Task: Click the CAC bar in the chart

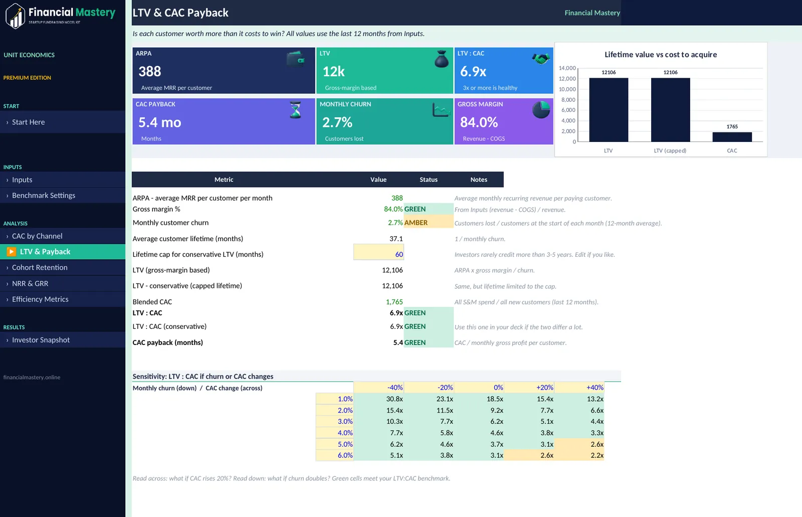Action: pos(732,137)
